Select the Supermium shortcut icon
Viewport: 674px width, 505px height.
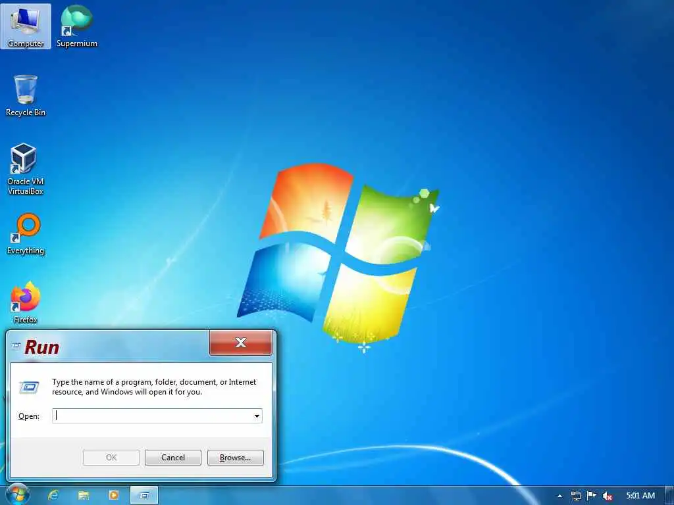pyautogui.click(x=76, y=26)
